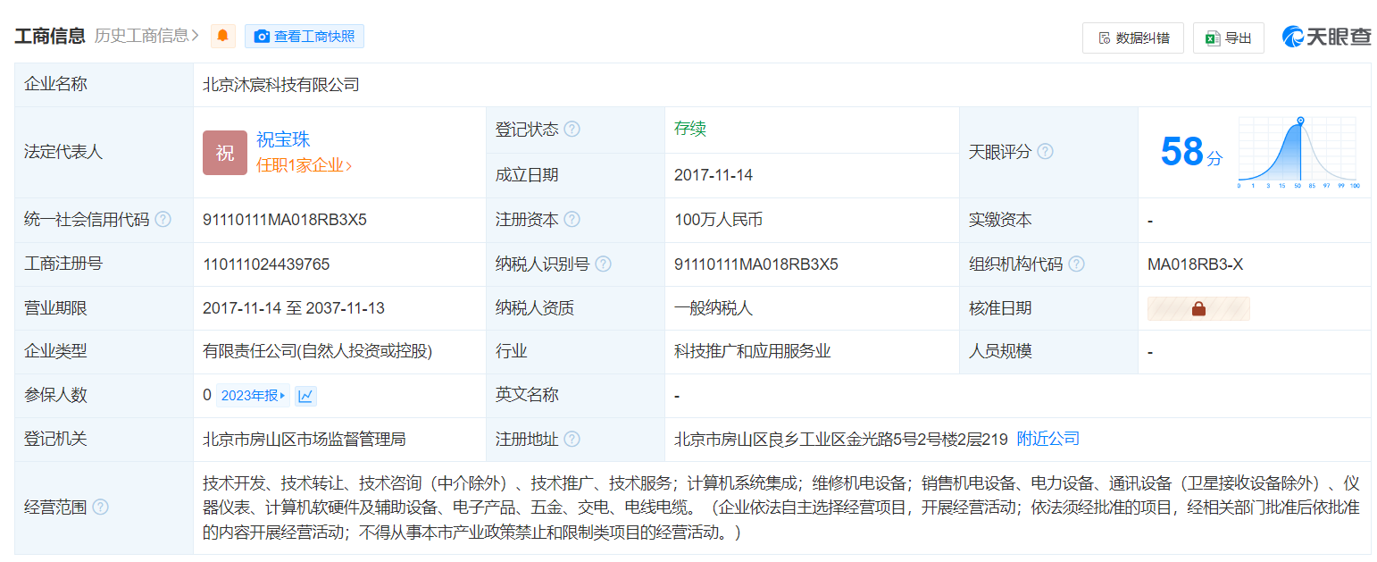Select company name 北京沐宸科技有限公司
Viewport: 1377px width, 562px height.
(x=281, y=85)
